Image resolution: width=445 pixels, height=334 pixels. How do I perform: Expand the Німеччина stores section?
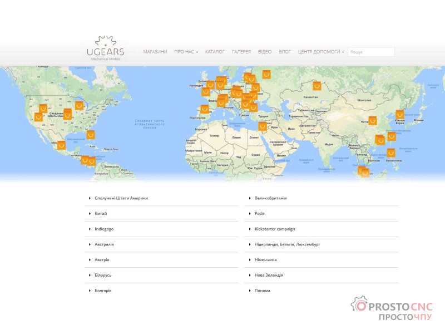pos(265,259)
